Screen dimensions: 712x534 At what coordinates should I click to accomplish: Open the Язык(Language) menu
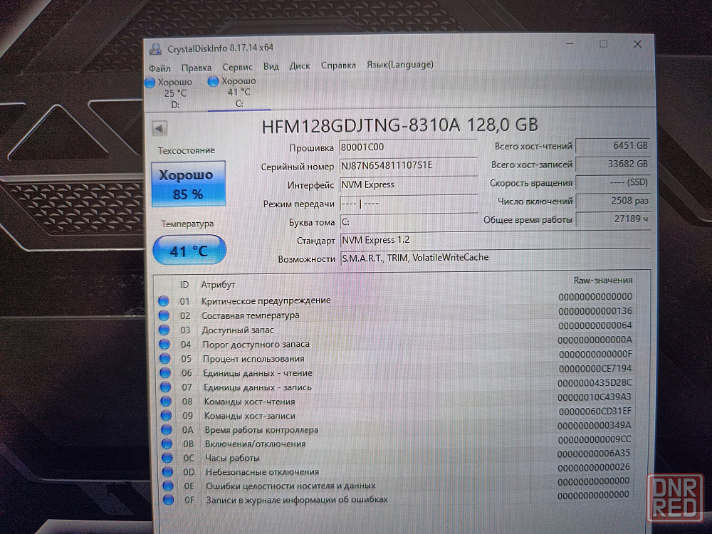400,65
